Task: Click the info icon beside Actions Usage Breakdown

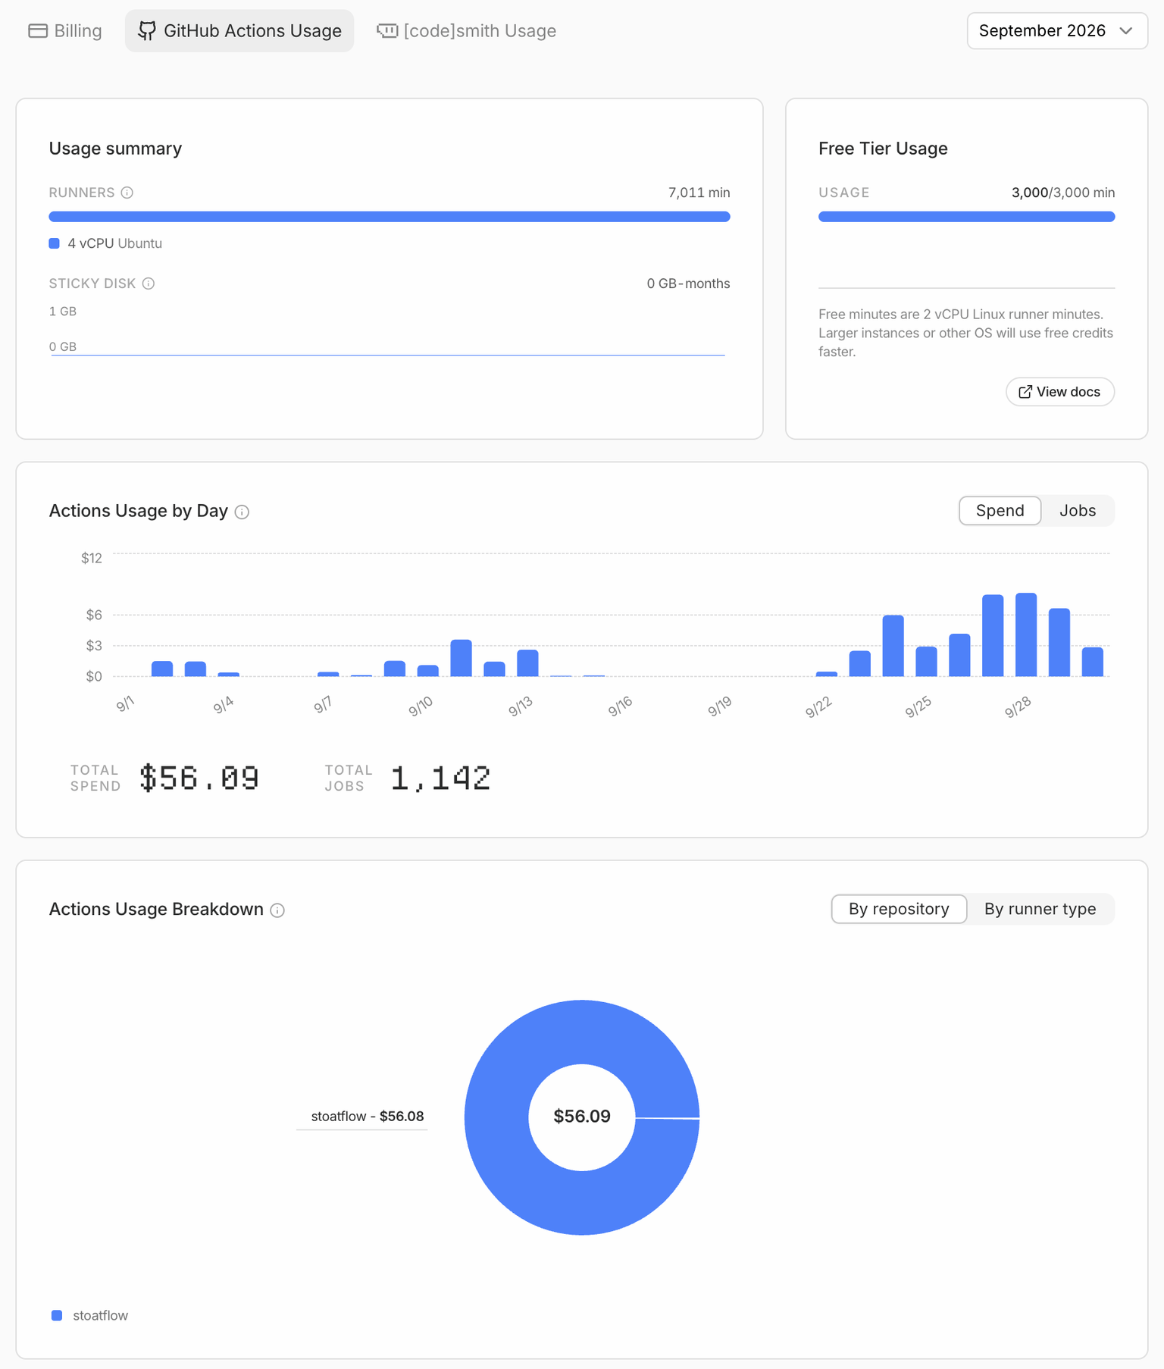Action: point(277,910)
